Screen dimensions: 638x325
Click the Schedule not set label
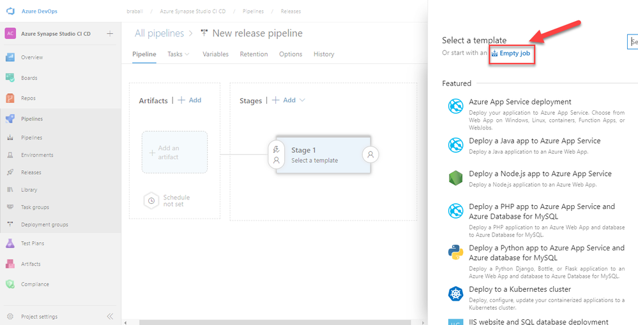(x=176, y=201)
